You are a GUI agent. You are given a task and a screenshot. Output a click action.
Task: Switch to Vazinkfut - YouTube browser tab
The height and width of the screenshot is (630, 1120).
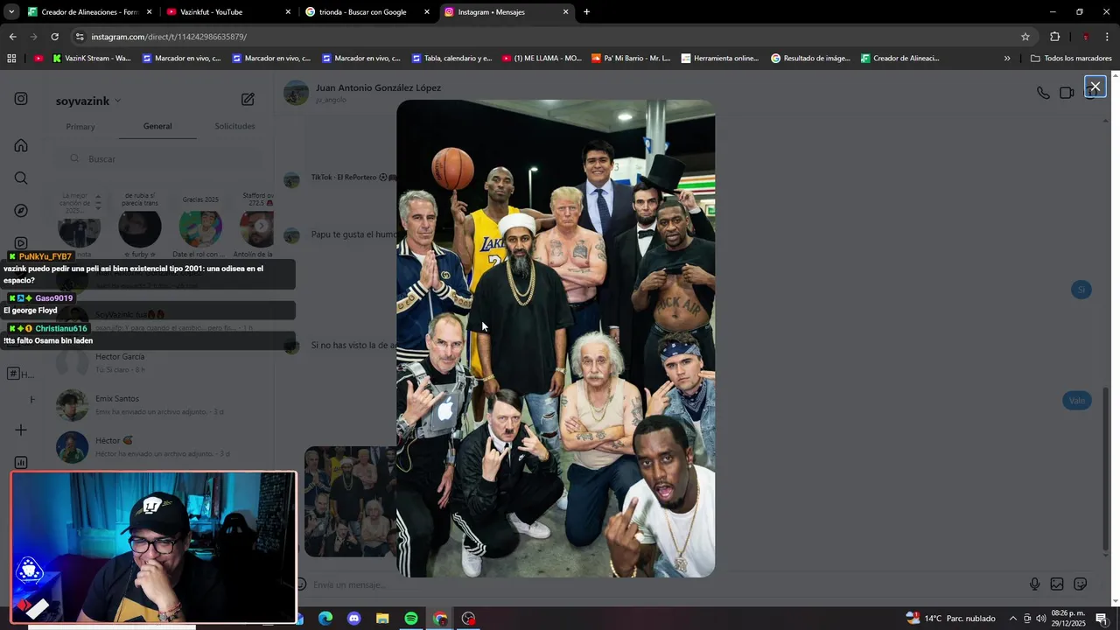[227, 12]
